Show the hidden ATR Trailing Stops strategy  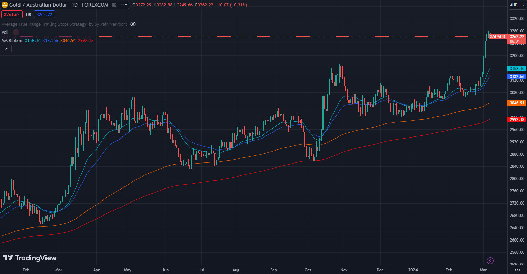pos(133,24)
